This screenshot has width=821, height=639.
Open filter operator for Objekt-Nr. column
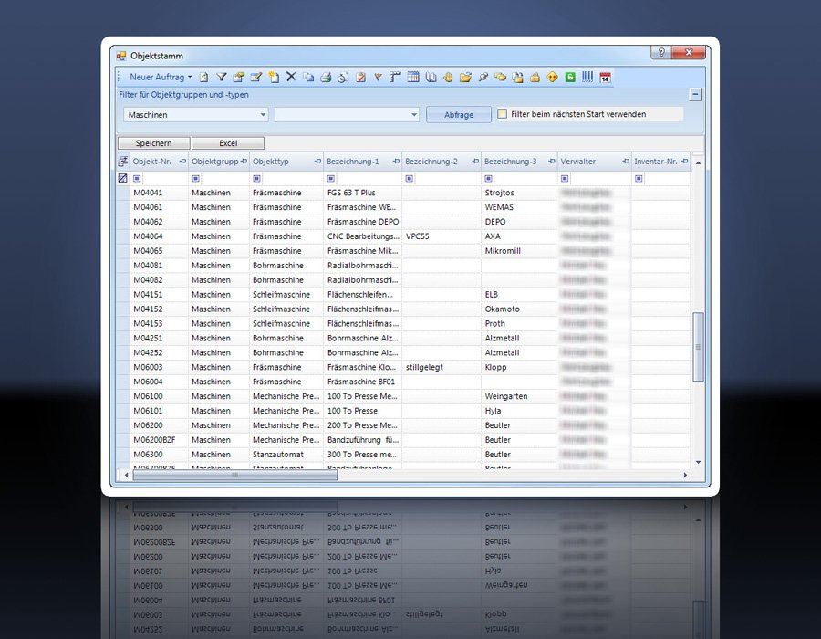coord(137,179)
